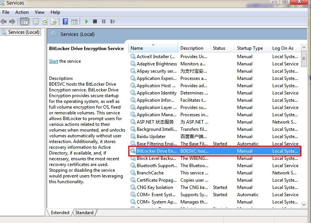Image resolution: width=311 pixels, height=223 pixels.
Task: Select the Application Host service name
Action: (x=156, y=86)
